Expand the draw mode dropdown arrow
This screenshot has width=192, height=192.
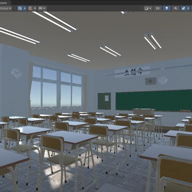click(x=151, y=8)
